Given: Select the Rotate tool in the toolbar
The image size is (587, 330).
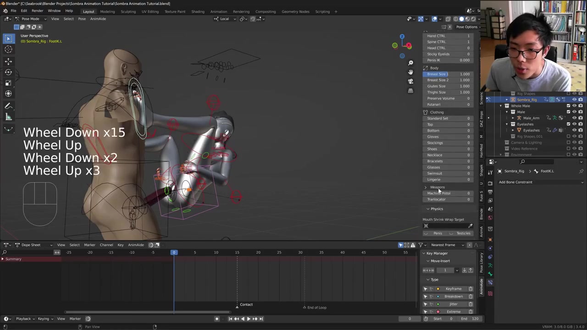Looking at the screenshot, I should pos(8,72).
